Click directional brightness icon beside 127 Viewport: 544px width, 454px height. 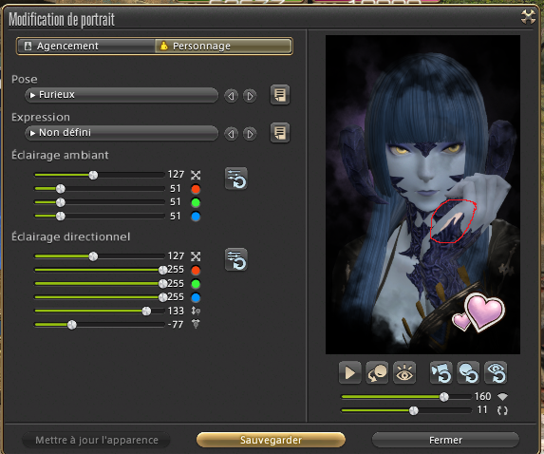(x=196, y=256)
